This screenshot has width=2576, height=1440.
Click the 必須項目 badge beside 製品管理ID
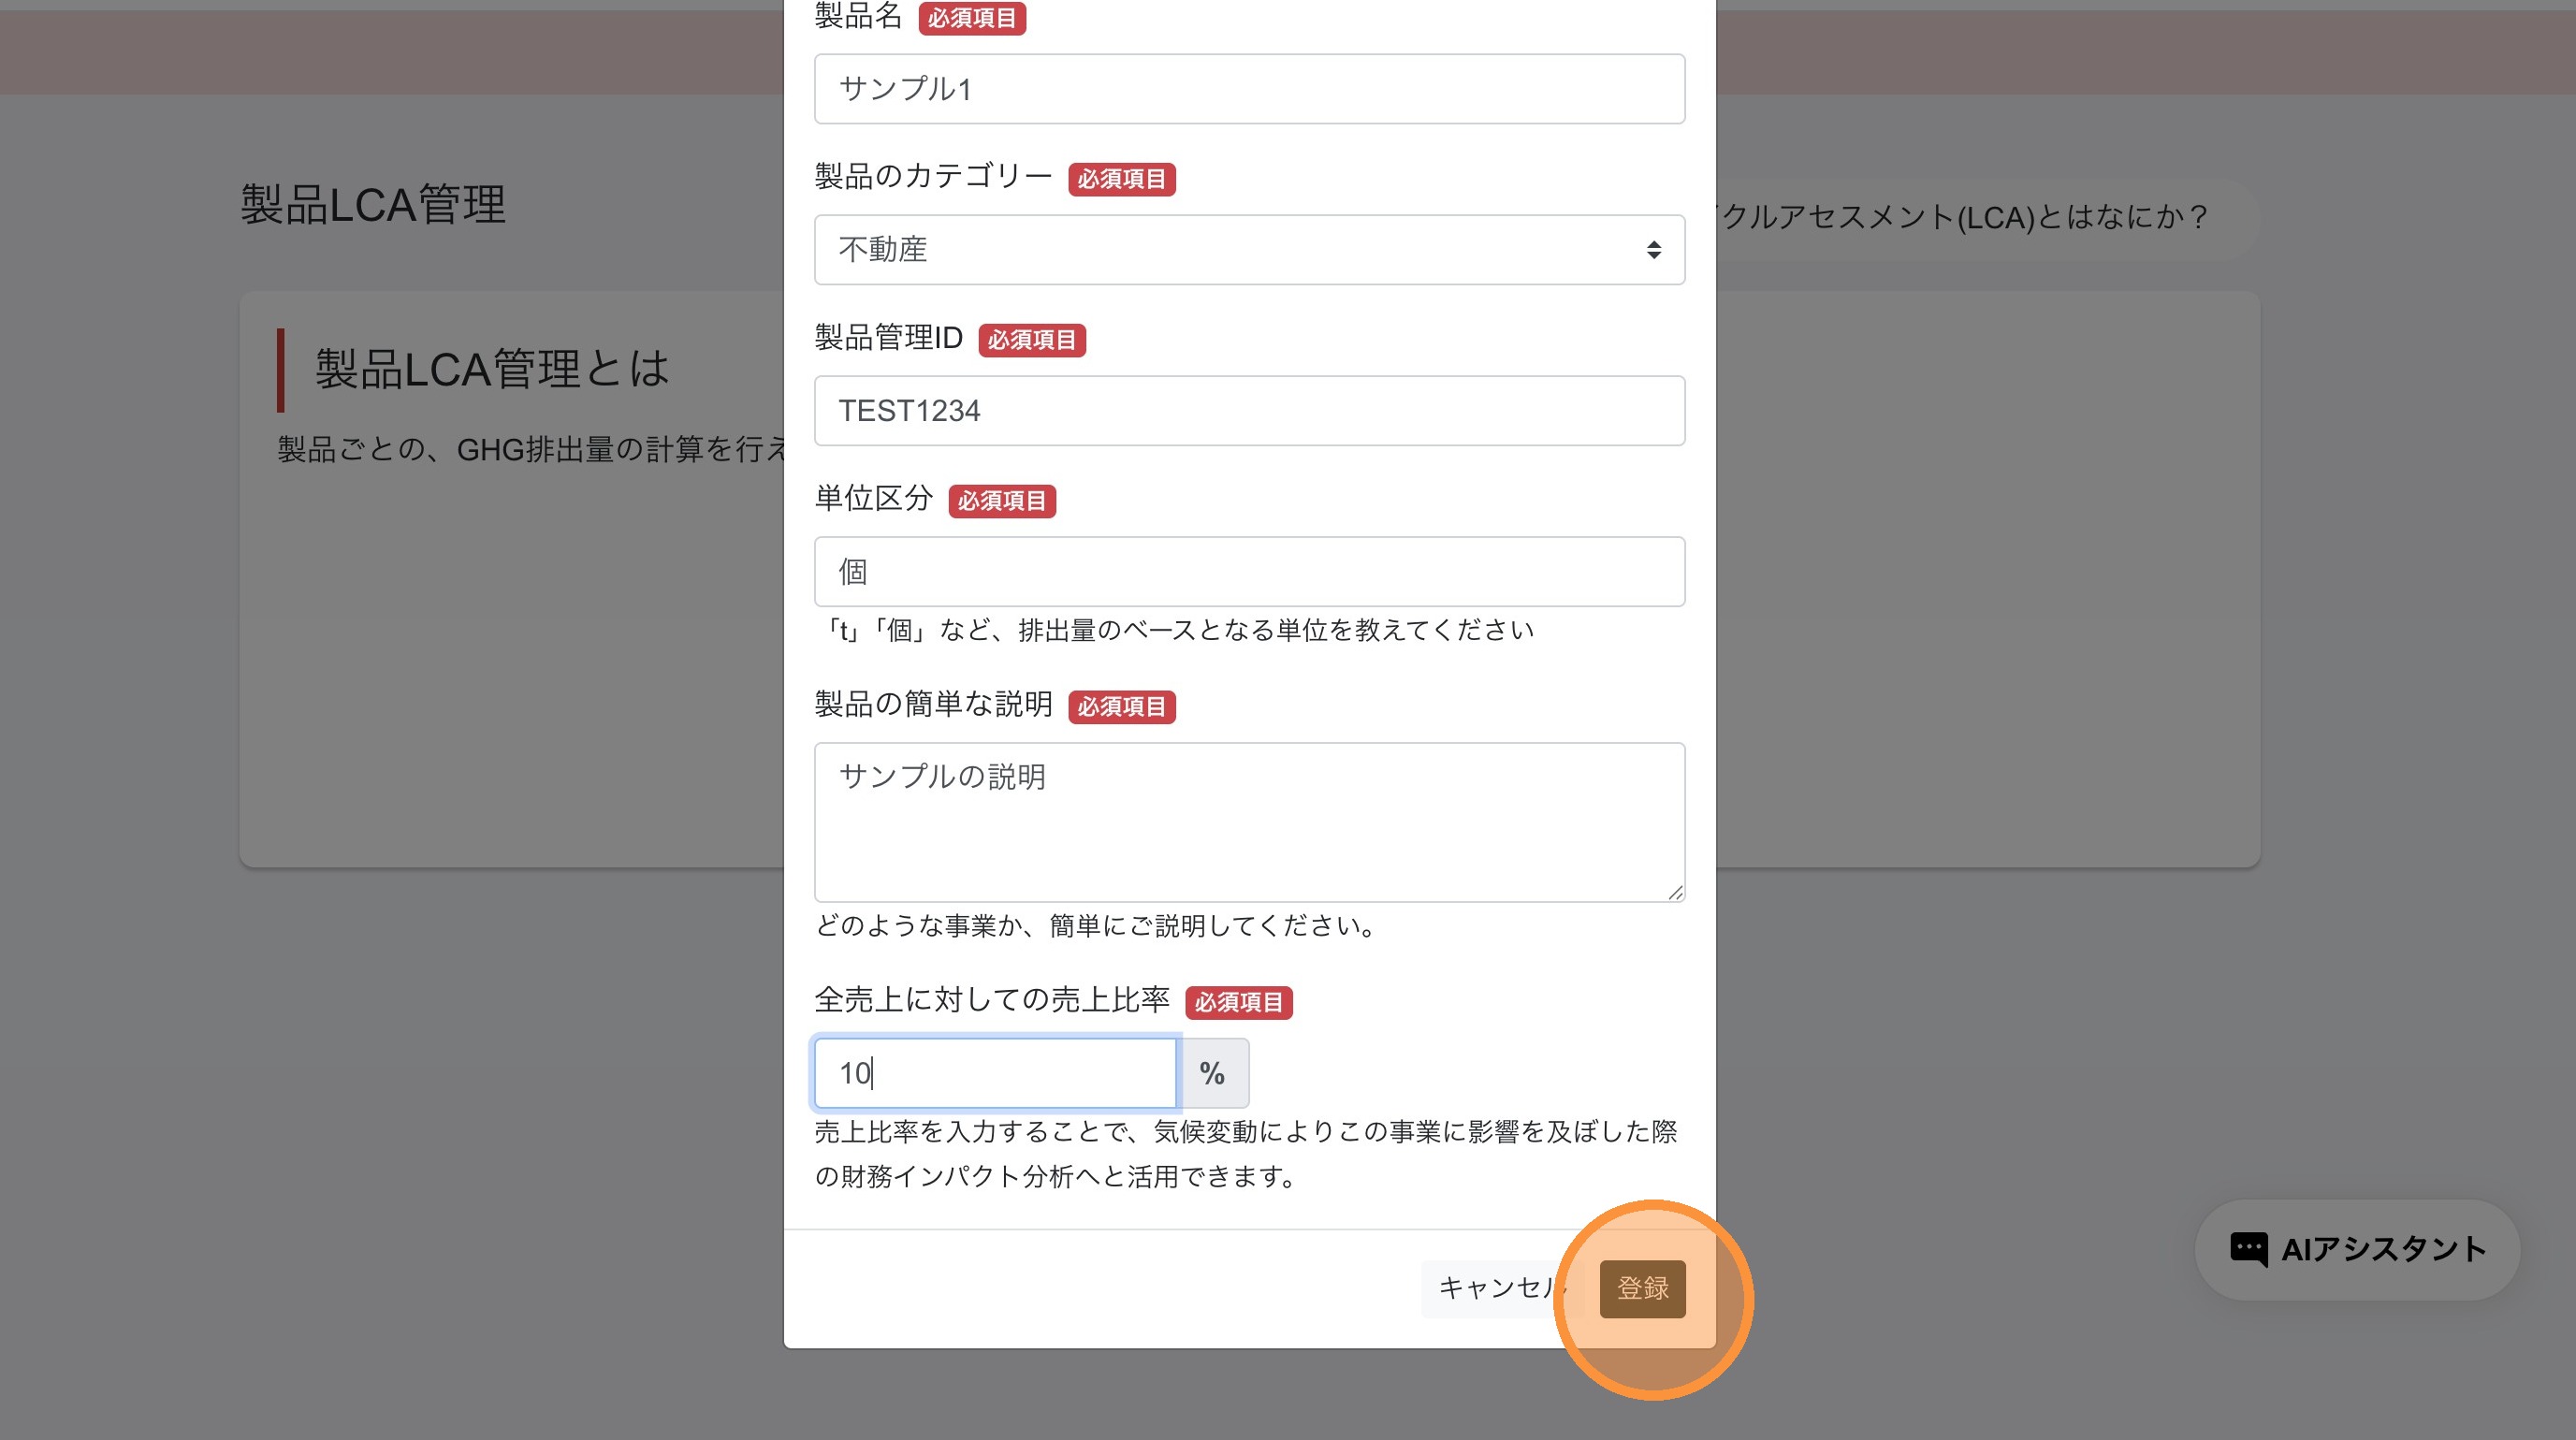click(1031, 340)
